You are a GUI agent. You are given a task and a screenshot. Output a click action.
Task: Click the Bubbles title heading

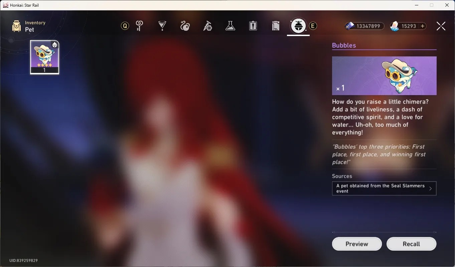point(344,45)
